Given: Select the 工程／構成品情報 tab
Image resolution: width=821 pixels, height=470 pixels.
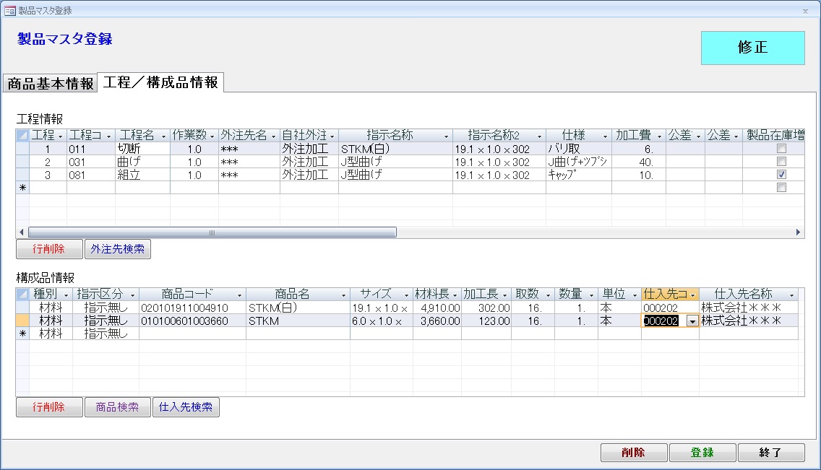Looking at the screenshot, I should click(160, 83).
